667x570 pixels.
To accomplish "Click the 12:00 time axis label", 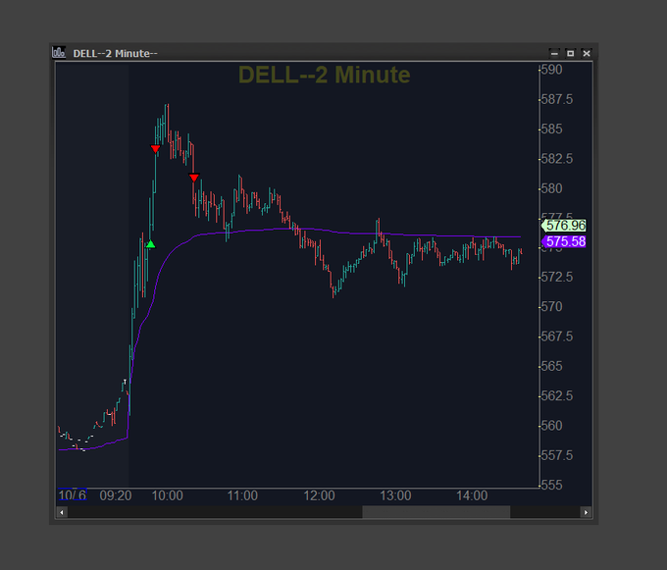I will tap(319, 495).
